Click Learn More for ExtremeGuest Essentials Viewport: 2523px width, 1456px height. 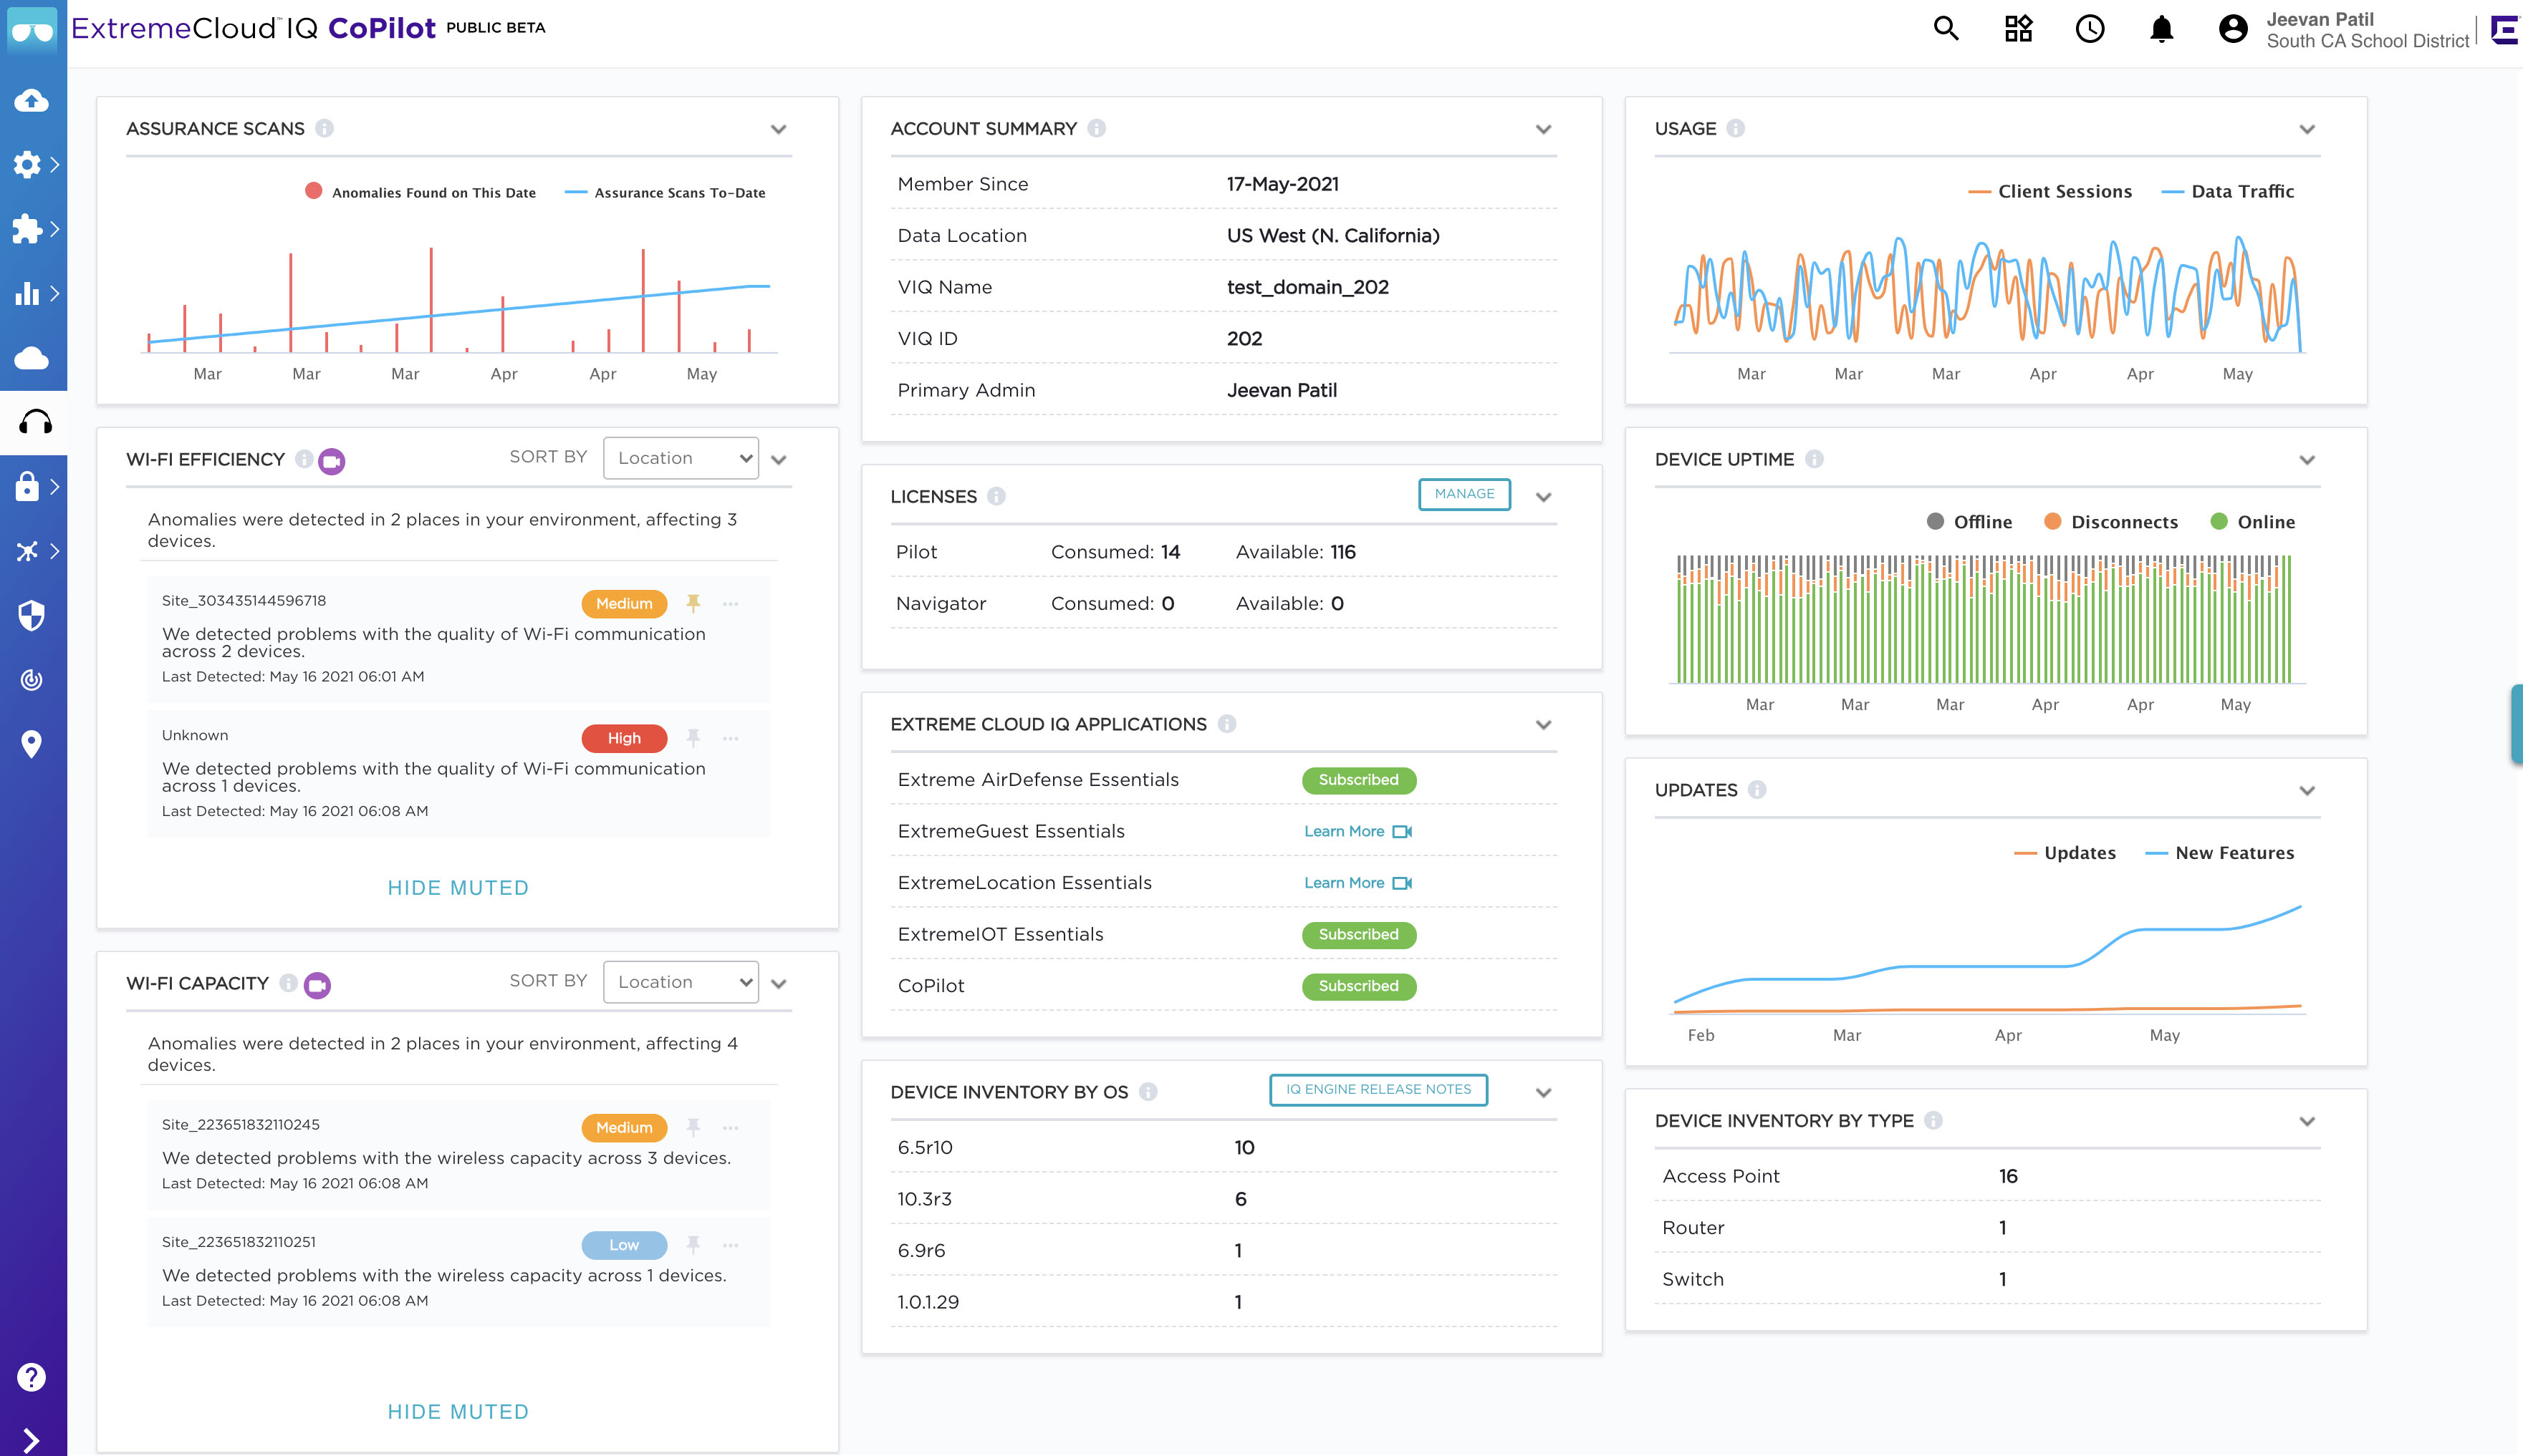pos(1344,830)
